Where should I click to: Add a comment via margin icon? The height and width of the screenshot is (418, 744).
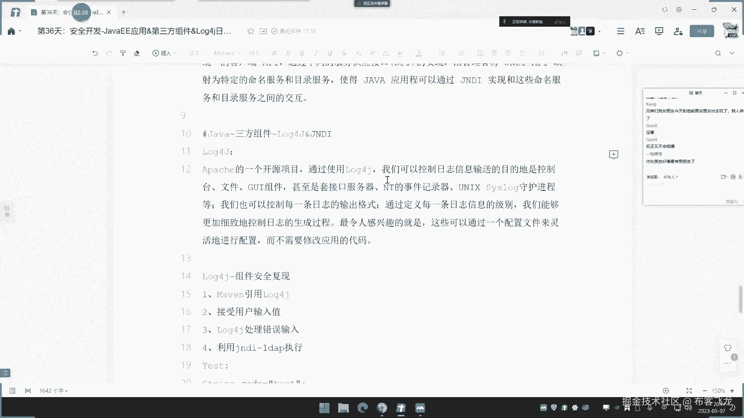[613, 154]
